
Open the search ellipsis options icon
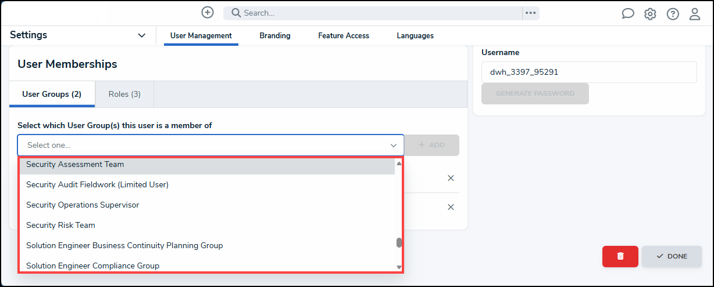[x=530, y=13]
